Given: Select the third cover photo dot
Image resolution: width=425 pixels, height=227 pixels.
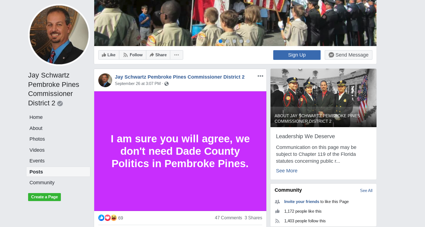Looking at the screenshot, I should pyautogui.click(x=234, y=41).
